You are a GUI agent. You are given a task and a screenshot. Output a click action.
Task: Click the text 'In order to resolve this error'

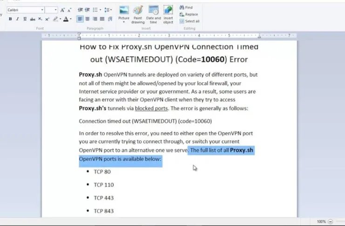(x=114, y=133)
